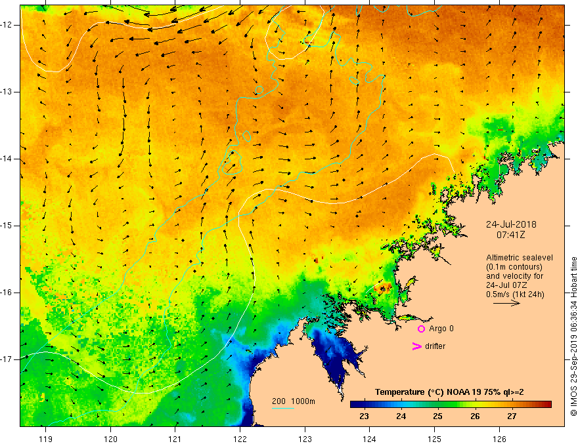
Task: Click the magenta Argo circle legend symbol
Action: pyautogui.click(x=421, y=329)
